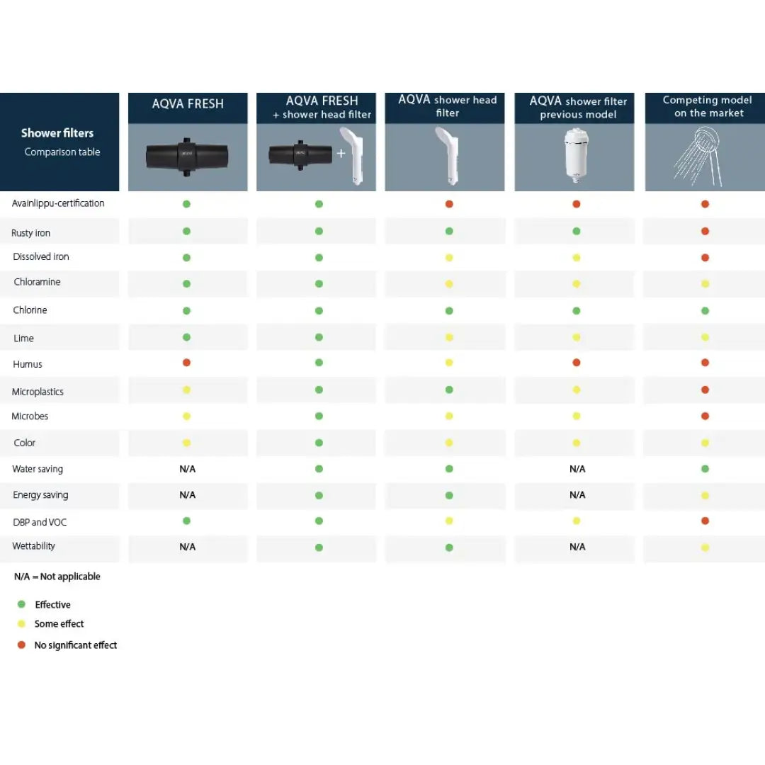Viewport: 765px width, 765px height.
Task: Click AQVA FRESH's green Avainlippu-certification dot
Action: tap(187, 204)
